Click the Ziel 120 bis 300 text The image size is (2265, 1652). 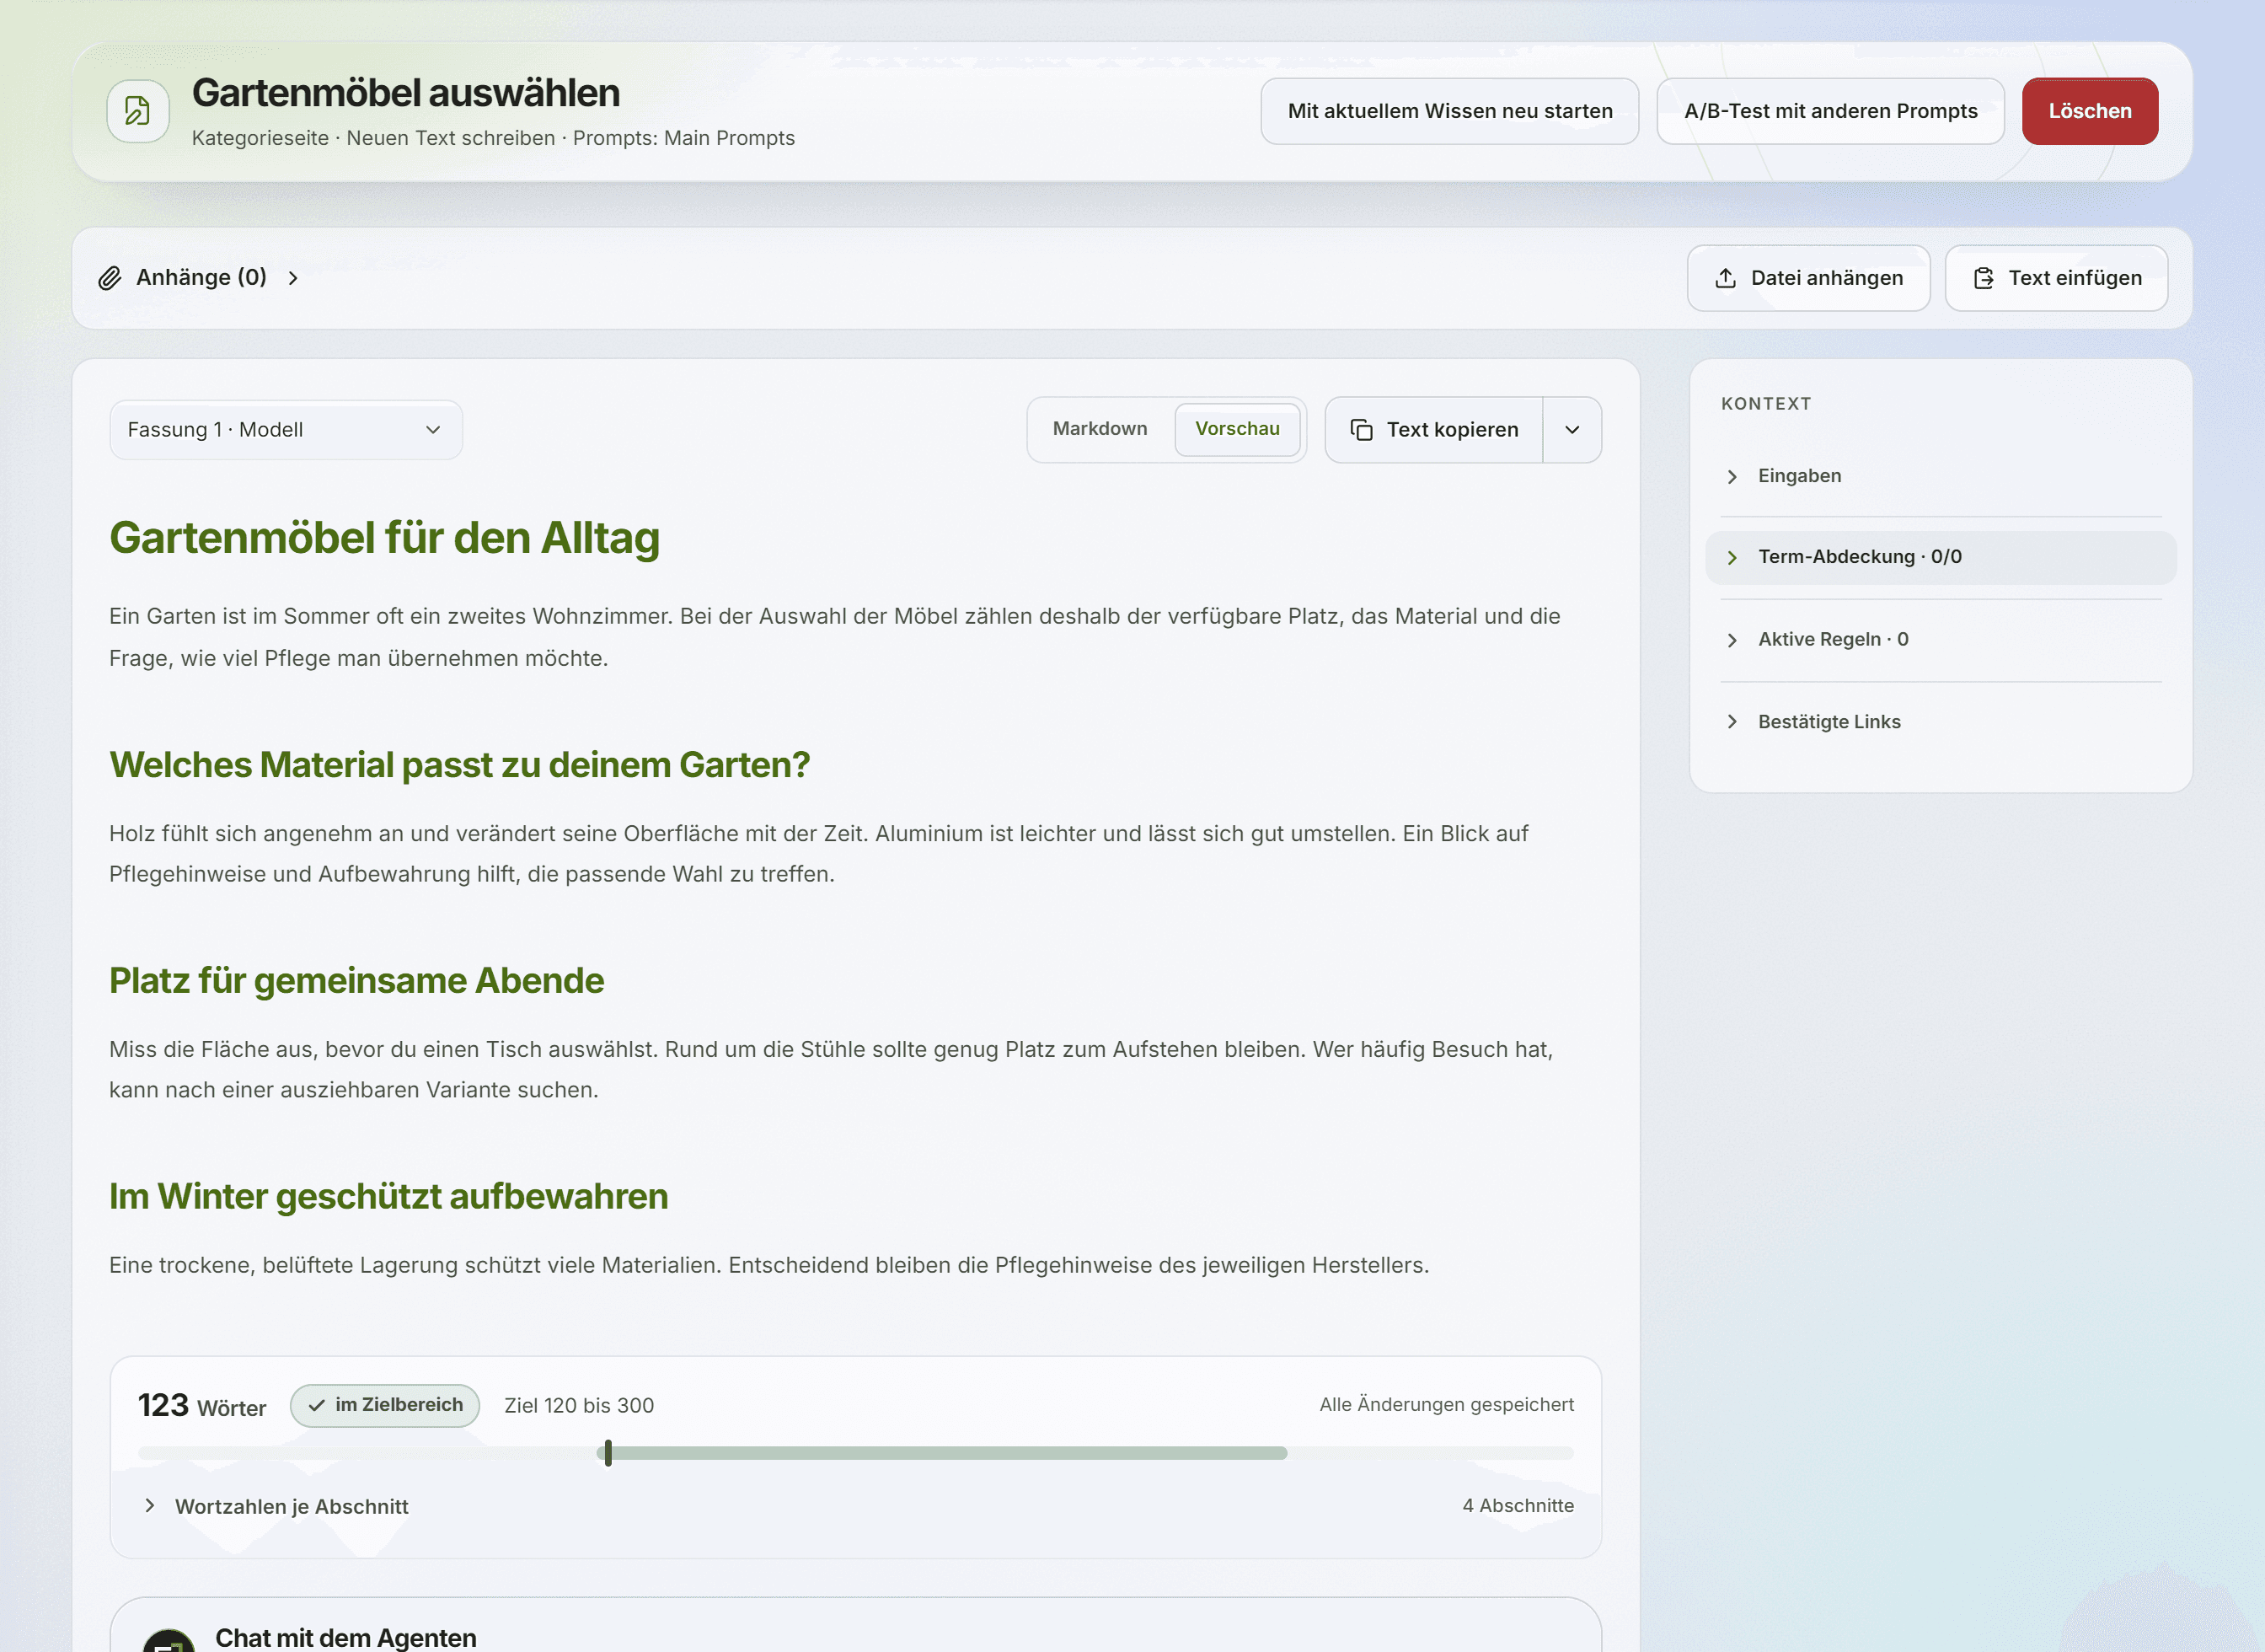(579, 1405)
